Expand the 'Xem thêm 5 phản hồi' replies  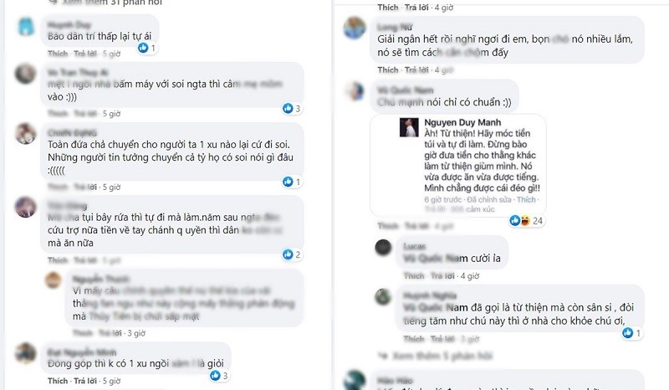[436, 356]
